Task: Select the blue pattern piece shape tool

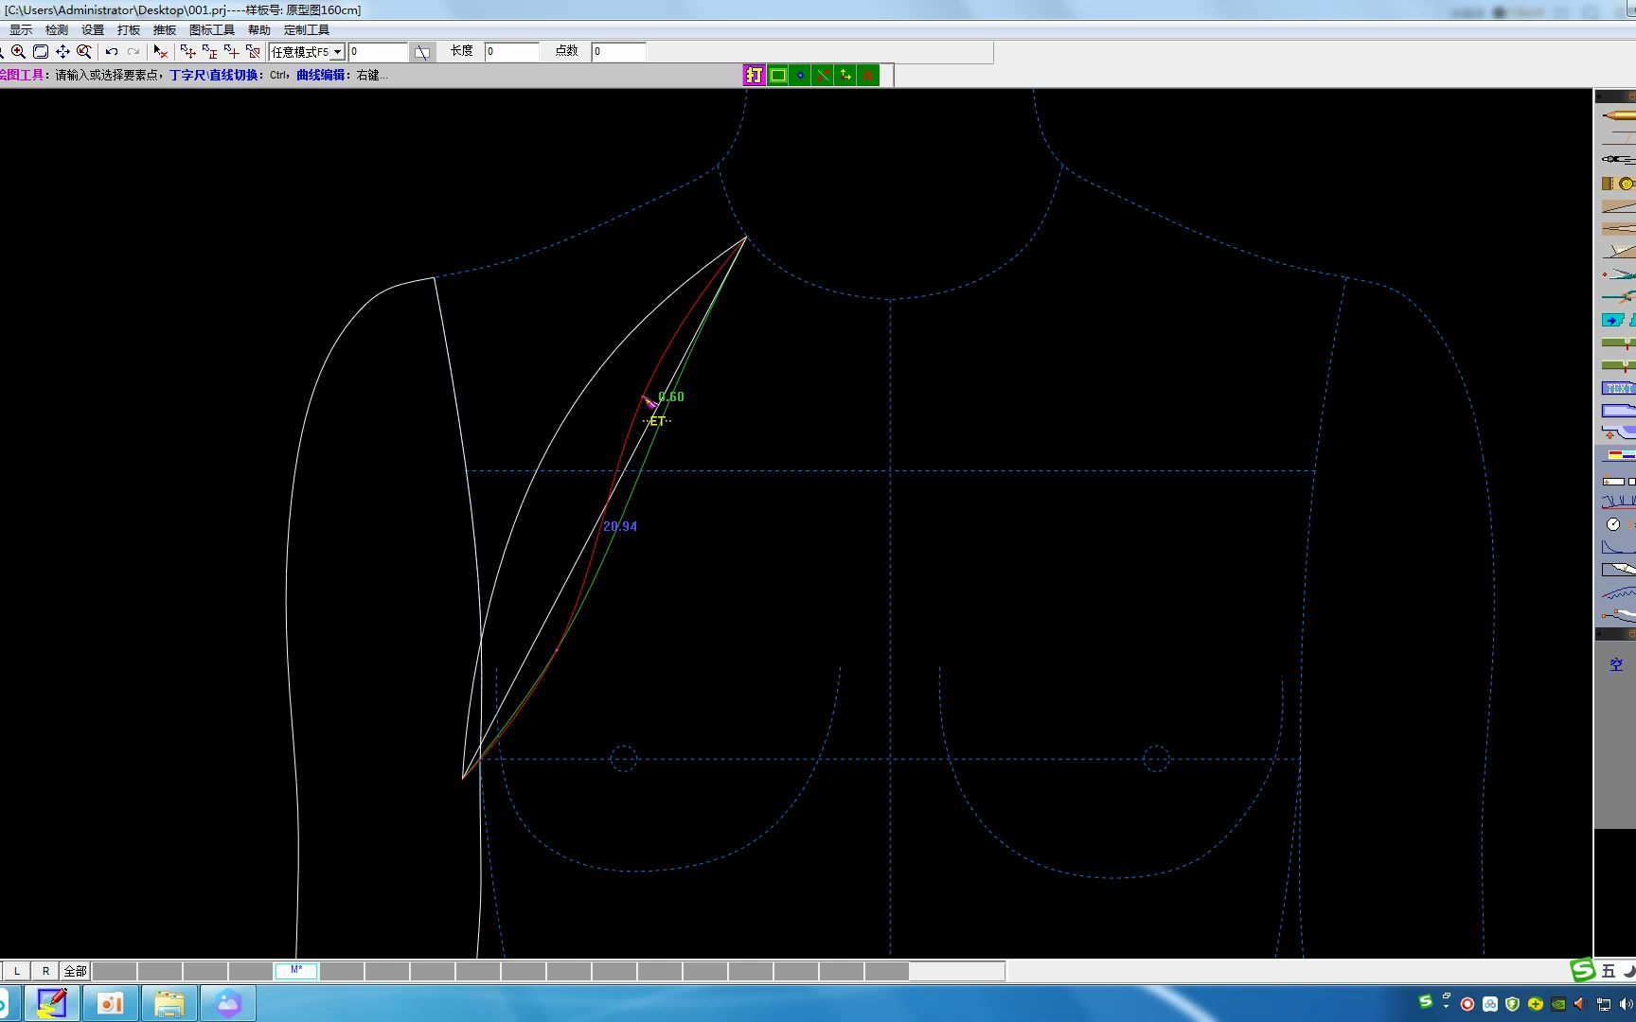Action: 1618,411
